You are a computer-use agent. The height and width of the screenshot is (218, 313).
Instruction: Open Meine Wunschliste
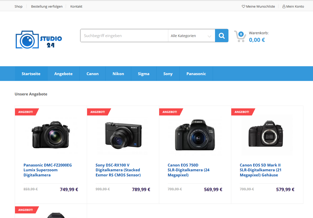click(x=258, y=7)
